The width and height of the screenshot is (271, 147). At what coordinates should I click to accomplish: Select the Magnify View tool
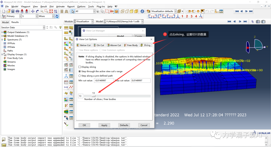[42, 11]
